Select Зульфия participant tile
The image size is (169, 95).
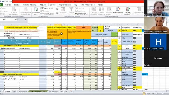[156, 58]
